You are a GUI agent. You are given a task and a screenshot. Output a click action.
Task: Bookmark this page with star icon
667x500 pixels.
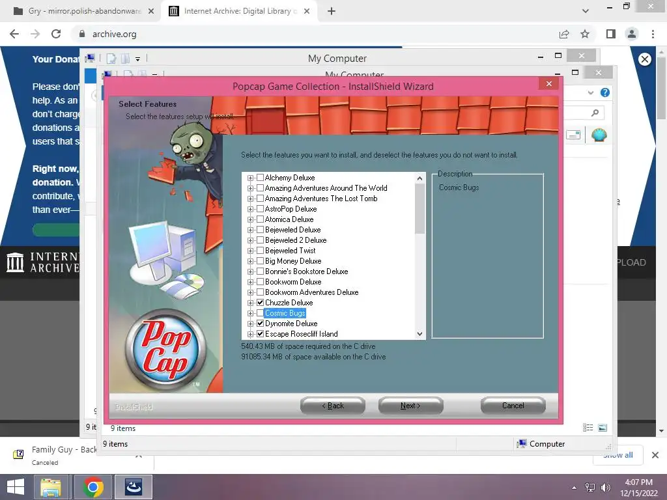point(585,34)
